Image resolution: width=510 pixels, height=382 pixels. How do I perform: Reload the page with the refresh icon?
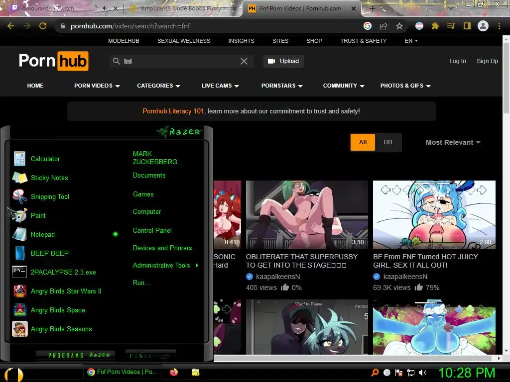tap(43, 26)
